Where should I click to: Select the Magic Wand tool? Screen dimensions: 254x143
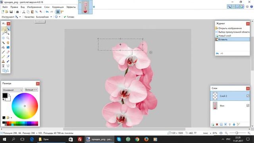point(4,43)
